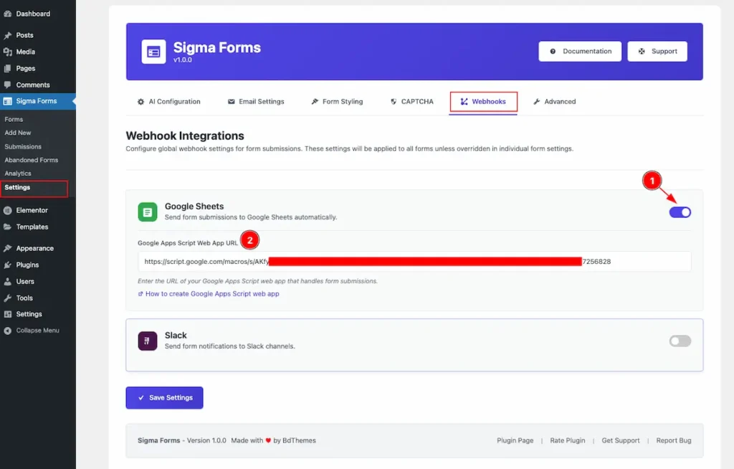Click the Rate Plugin footer link
The height and width of the screenshot is (469, 734).
568,440
